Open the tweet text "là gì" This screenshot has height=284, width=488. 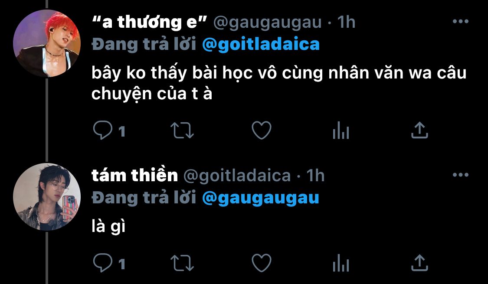tap(108, 225)
